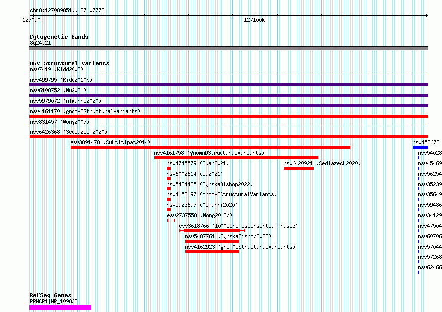Click the nsv35649 truncated variant label
Viewport: 442px width, 312px height.
[430, 194]
